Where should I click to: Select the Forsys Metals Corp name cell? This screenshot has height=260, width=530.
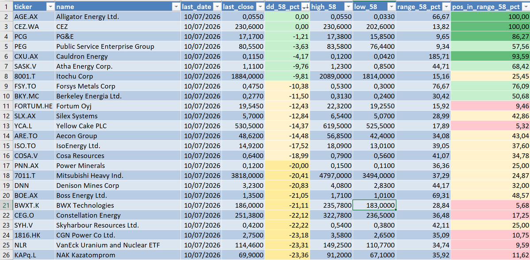point(118,86)
